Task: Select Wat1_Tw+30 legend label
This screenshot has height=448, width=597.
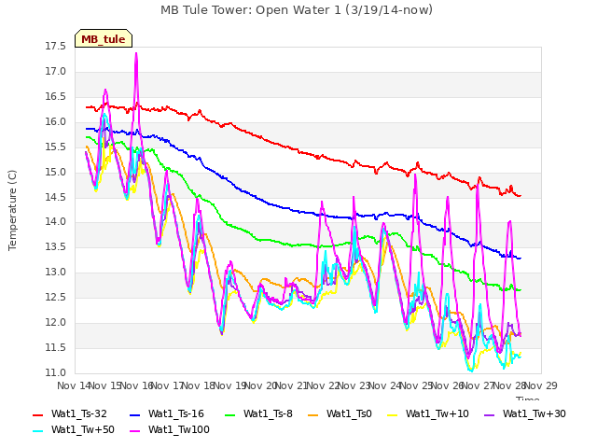Action: click(535, 414)
